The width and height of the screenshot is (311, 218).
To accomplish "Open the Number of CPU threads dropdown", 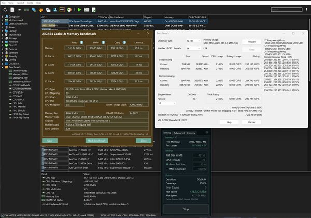I will 193,48.
